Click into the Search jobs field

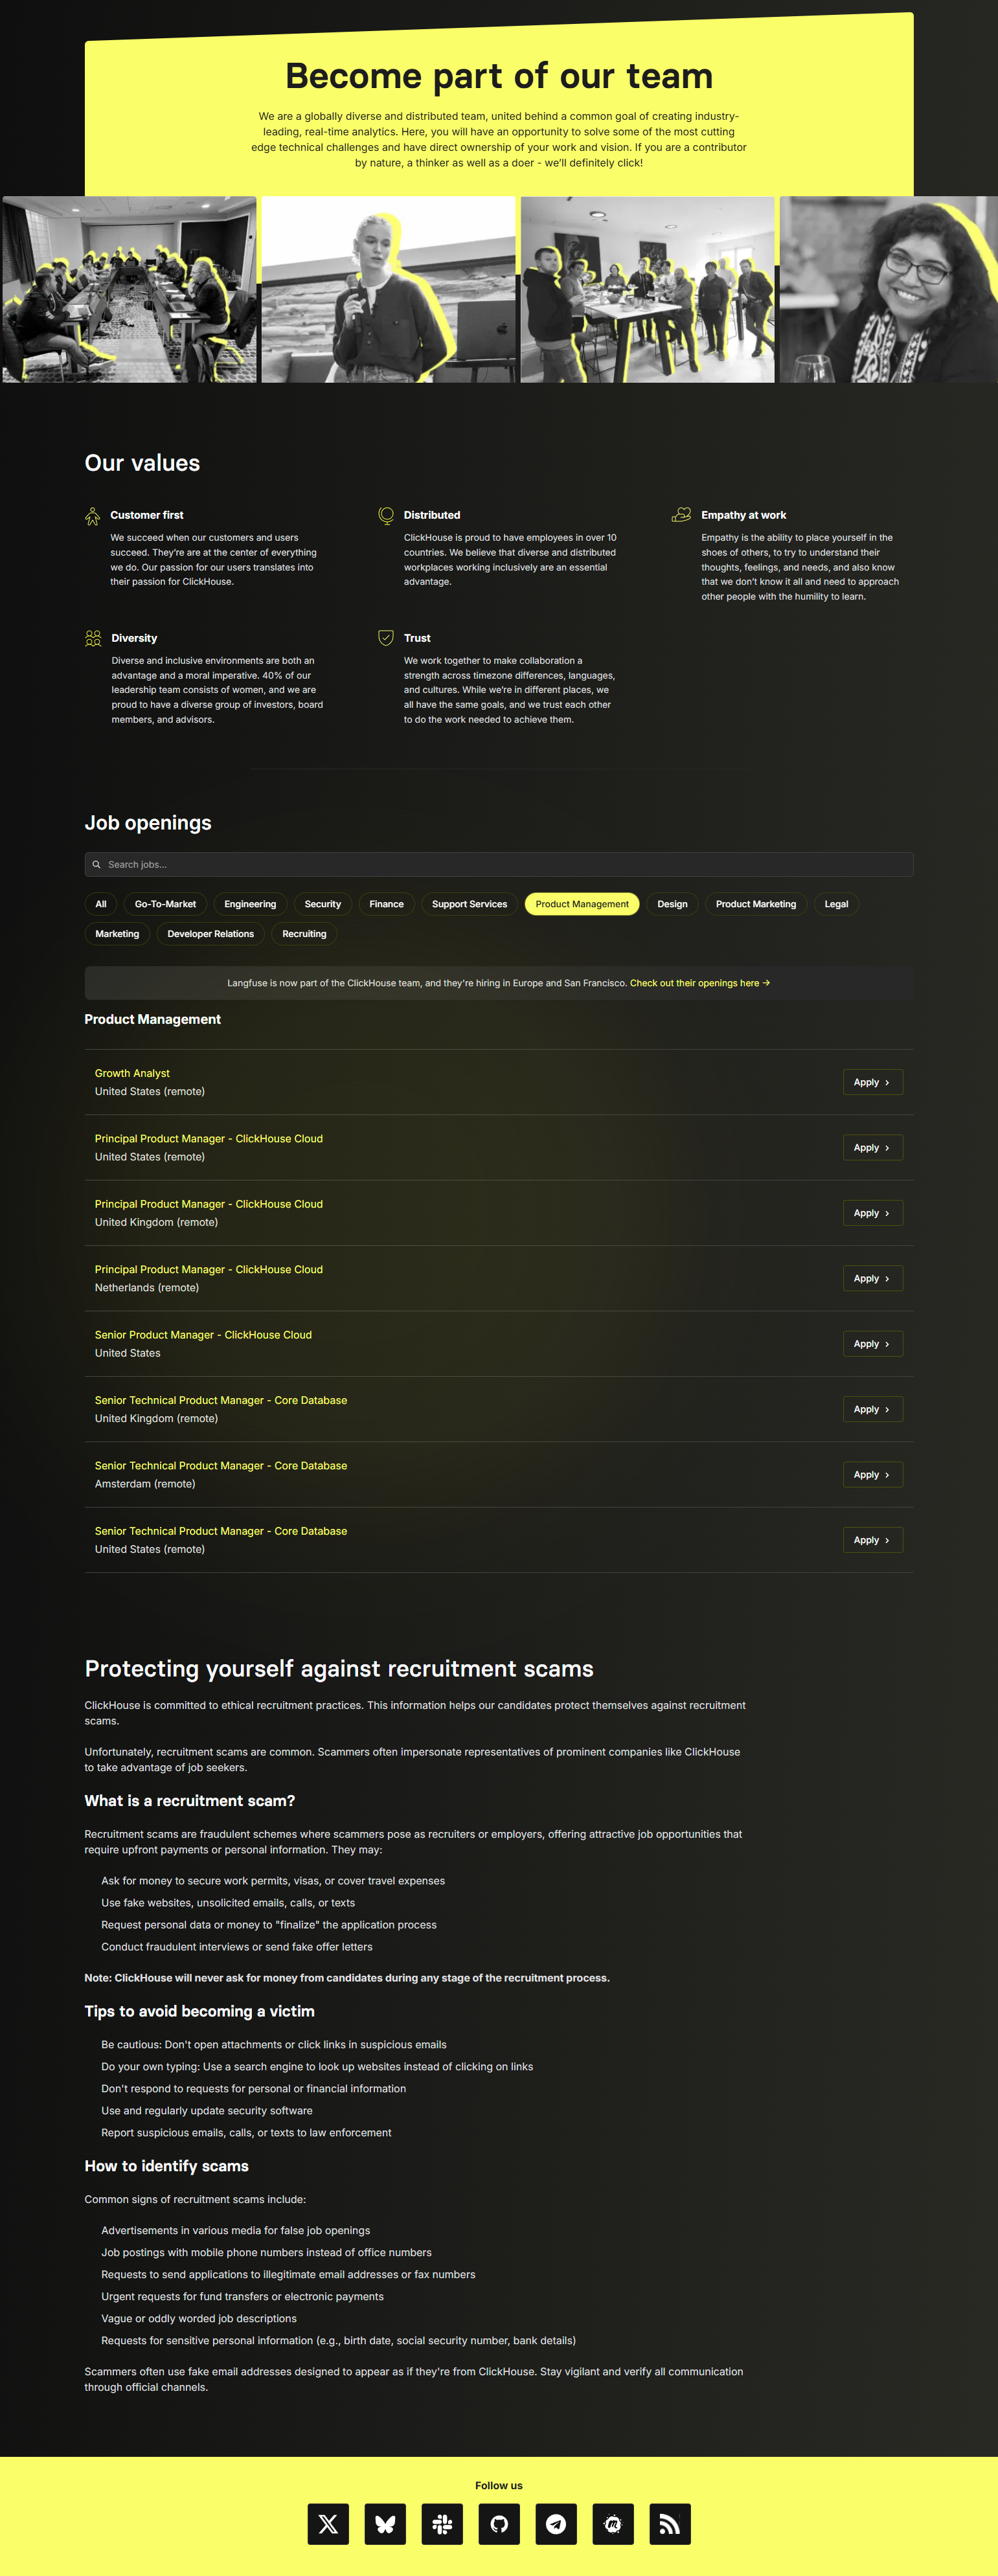(500, 864)
